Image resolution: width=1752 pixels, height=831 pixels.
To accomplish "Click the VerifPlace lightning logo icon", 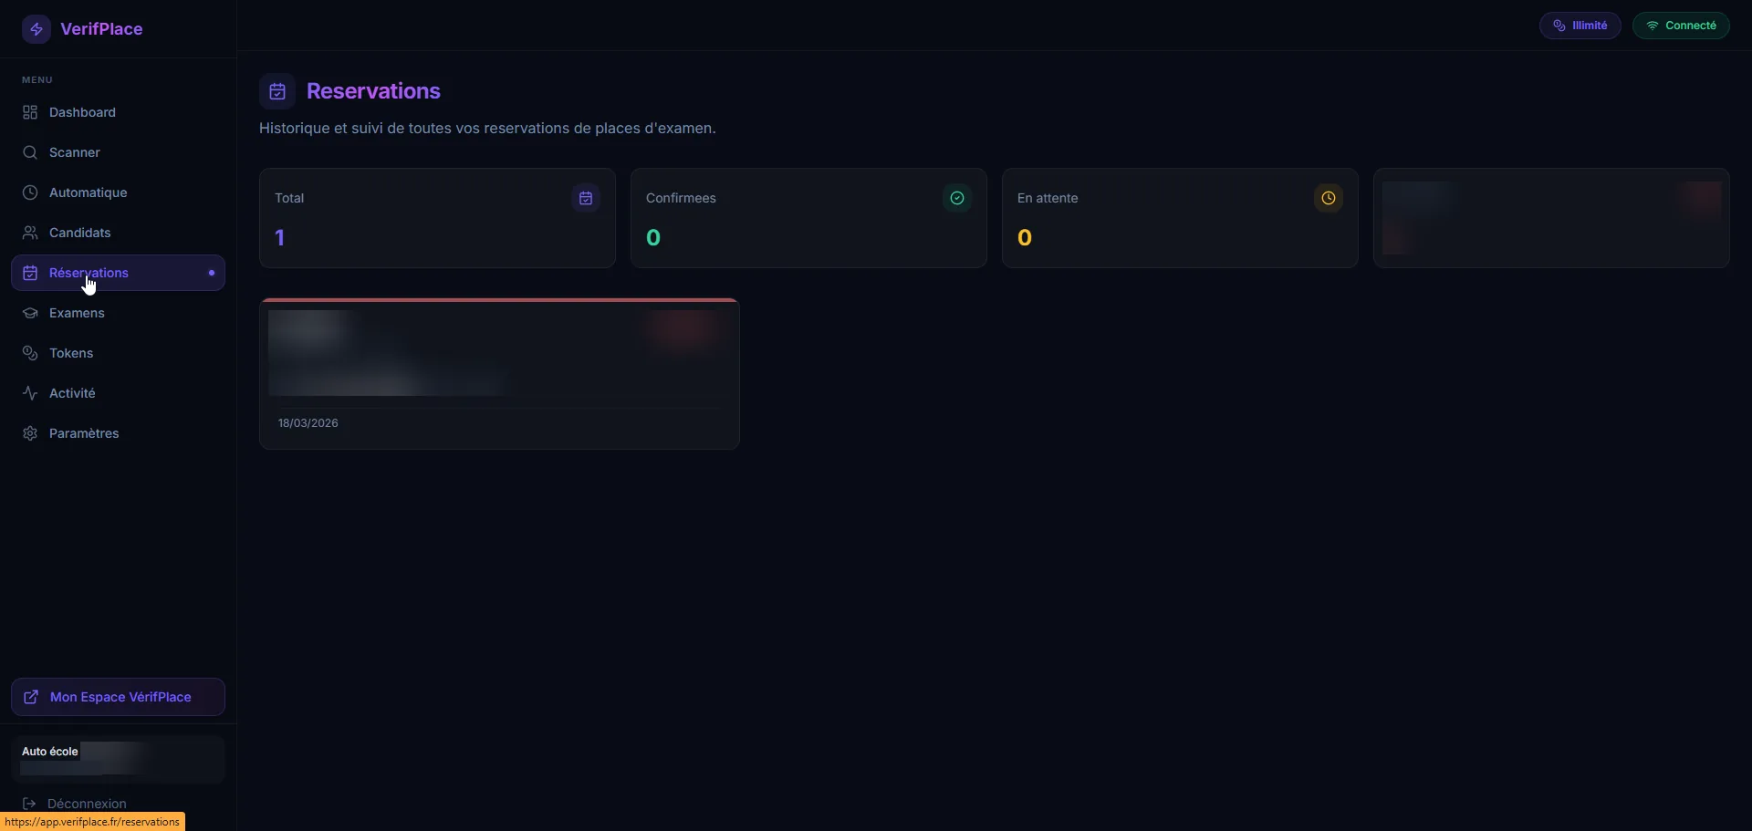I will pyautogui.click(x=36, y=29).
